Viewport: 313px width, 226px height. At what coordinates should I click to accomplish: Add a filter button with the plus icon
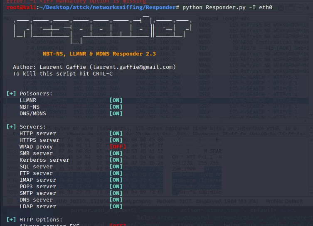[x=308, y=8]
